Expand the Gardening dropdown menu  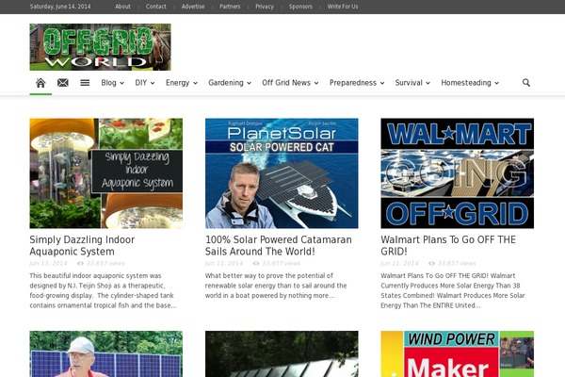coord(230,83)
